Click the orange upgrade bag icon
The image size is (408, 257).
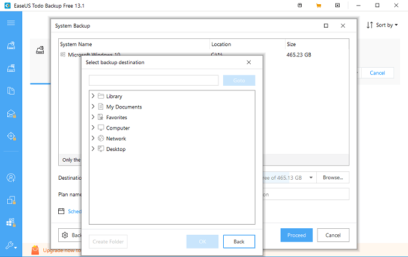pos(35,250)
